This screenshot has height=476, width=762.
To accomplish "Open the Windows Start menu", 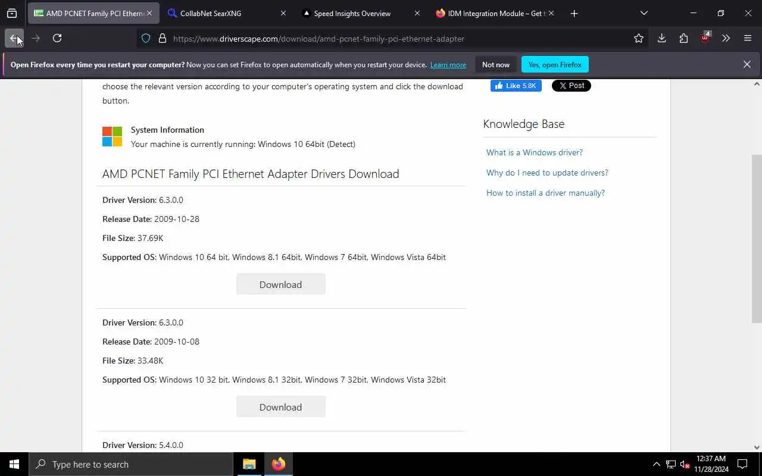I will 14,464.
